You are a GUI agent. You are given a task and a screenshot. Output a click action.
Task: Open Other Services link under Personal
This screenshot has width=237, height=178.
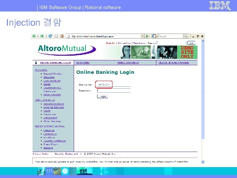(52, 95)
